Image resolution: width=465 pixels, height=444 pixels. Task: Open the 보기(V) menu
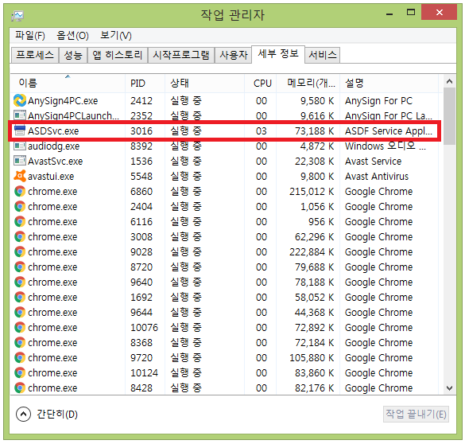116,36
